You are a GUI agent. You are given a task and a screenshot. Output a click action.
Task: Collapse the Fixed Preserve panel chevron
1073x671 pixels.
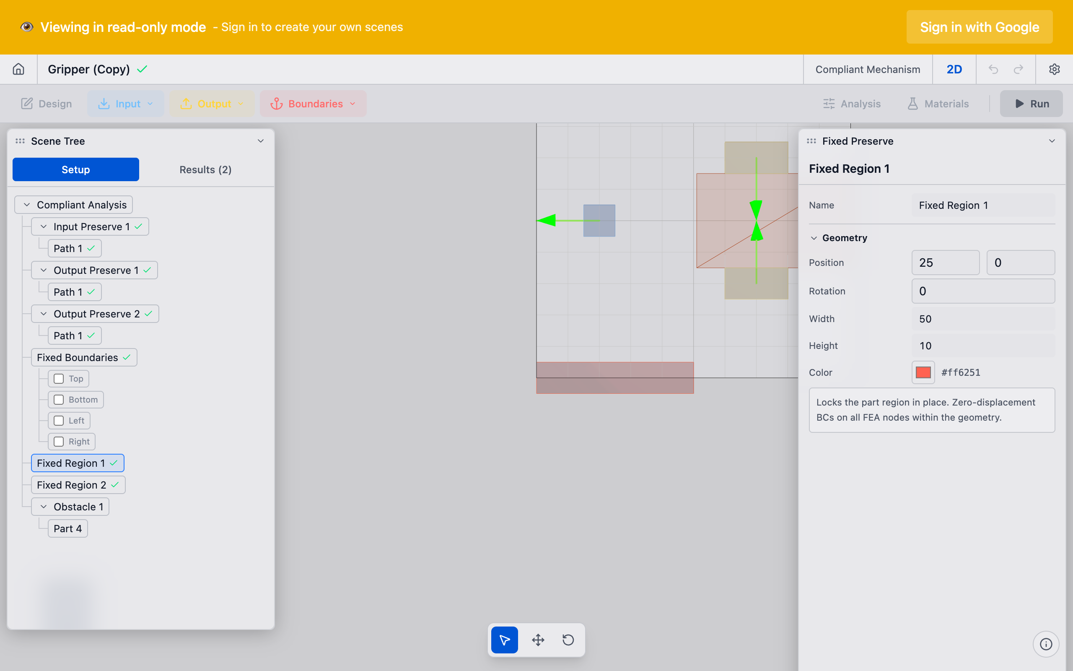tap(1052, 141)
